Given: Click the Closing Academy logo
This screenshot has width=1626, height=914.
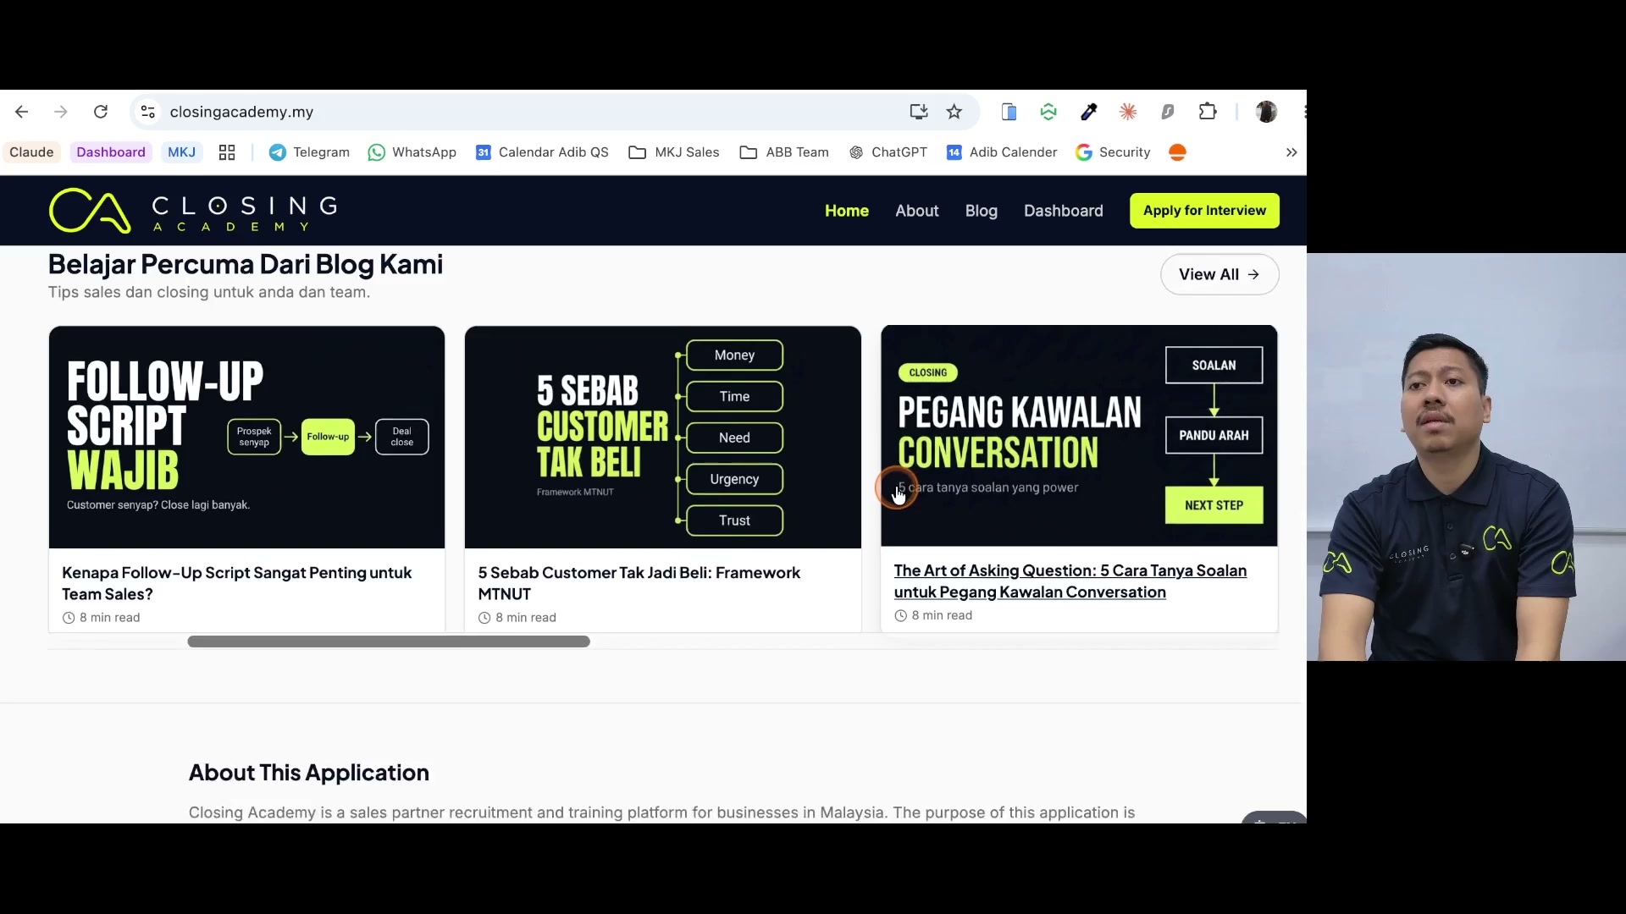Looking at the screenshot, I should pos(193,211).
